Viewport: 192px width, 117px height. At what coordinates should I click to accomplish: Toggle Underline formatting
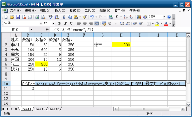pos(71,24)
